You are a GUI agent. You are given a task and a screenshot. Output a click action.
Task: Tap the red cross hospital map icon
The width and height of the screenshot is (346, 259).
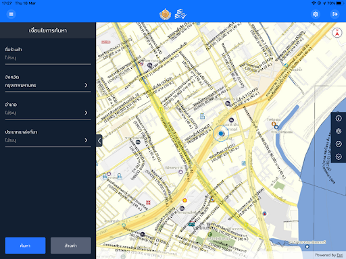click(x=148, y=202)
